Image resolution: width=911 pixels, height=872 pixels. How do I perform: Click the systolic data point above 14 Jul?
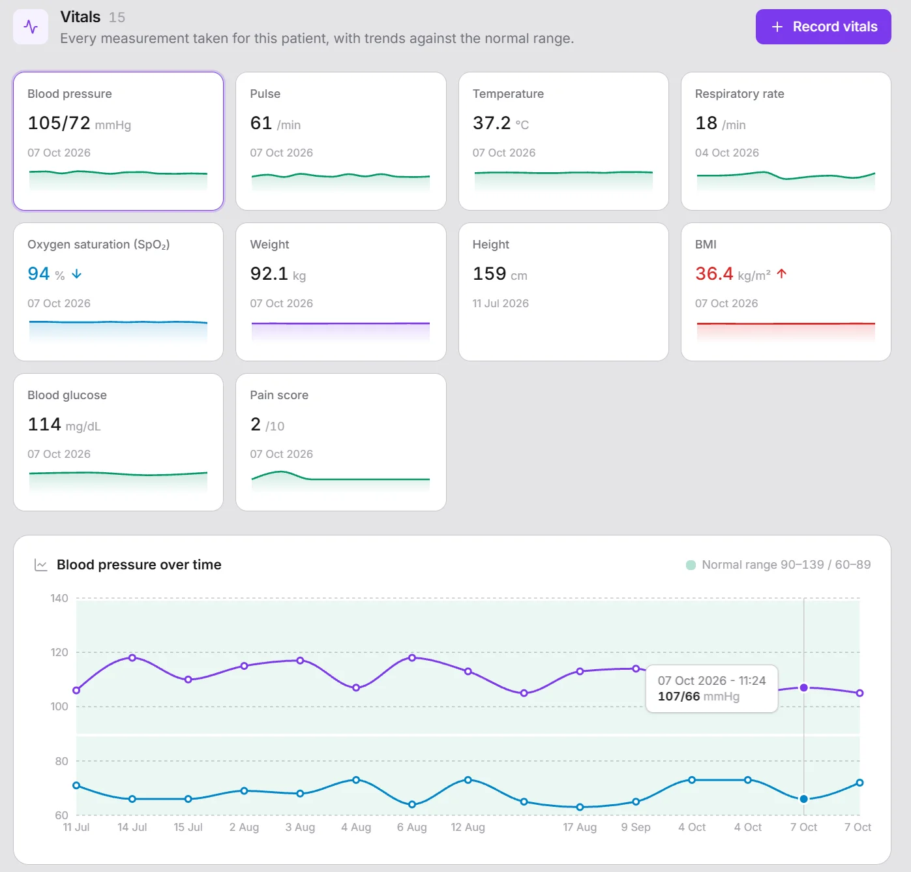(132, 657)
